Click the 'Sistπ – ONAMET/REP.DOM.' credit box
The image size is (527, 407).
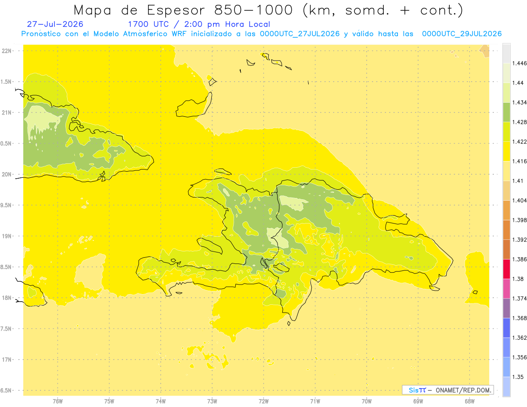448,390
